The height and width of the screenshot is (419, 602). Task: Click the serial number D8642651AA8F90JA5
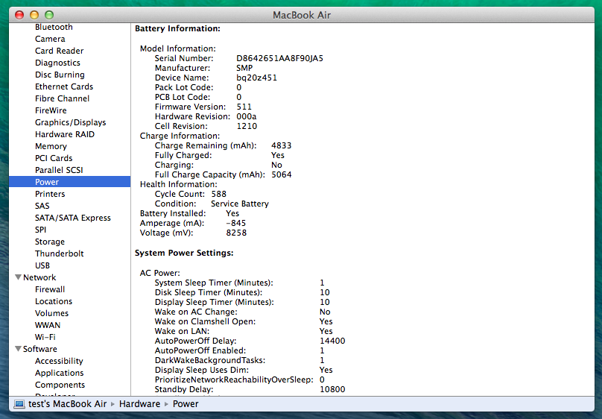click(279, 58)
